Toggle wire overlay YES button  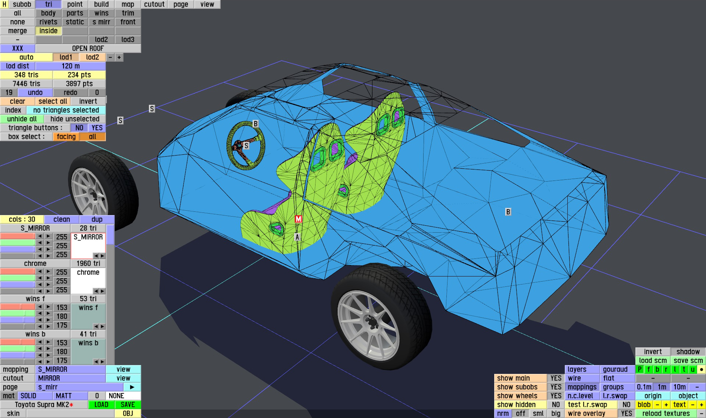626,414
